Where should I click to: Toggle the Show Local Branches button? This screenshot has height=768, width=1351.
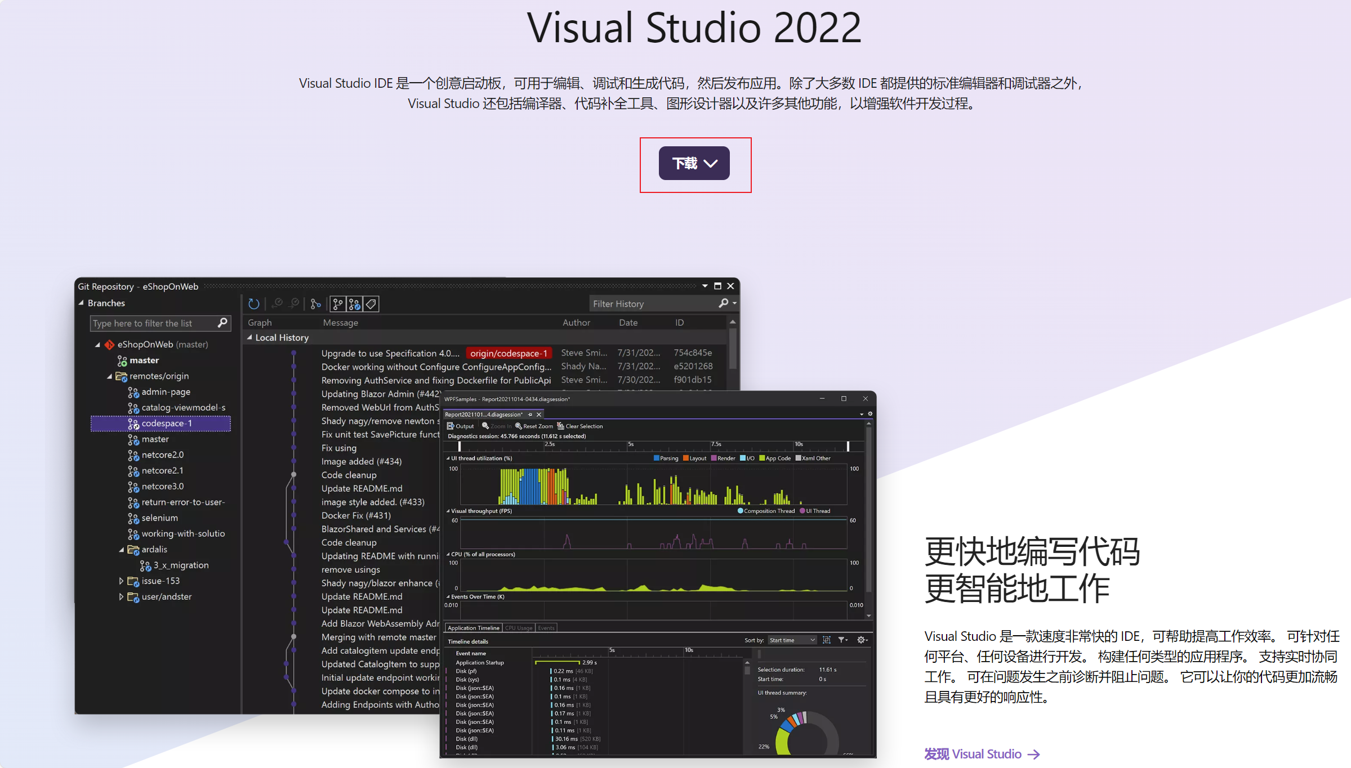click(338, 304)
